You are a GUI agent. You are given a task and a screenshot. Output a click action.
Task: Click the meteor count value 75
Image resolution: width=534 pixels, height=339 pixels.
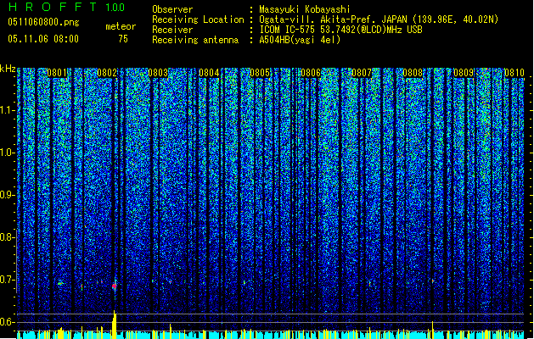123,39
